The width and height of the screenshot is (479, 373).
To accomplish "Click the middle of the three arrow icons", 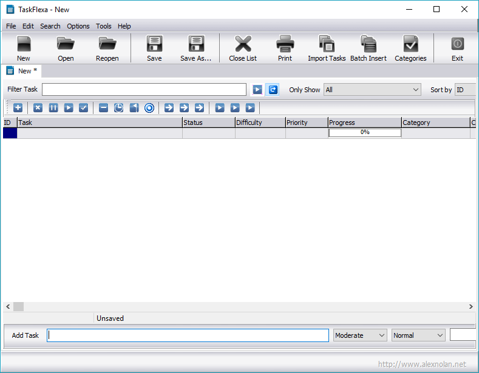I will pos(184,108).
